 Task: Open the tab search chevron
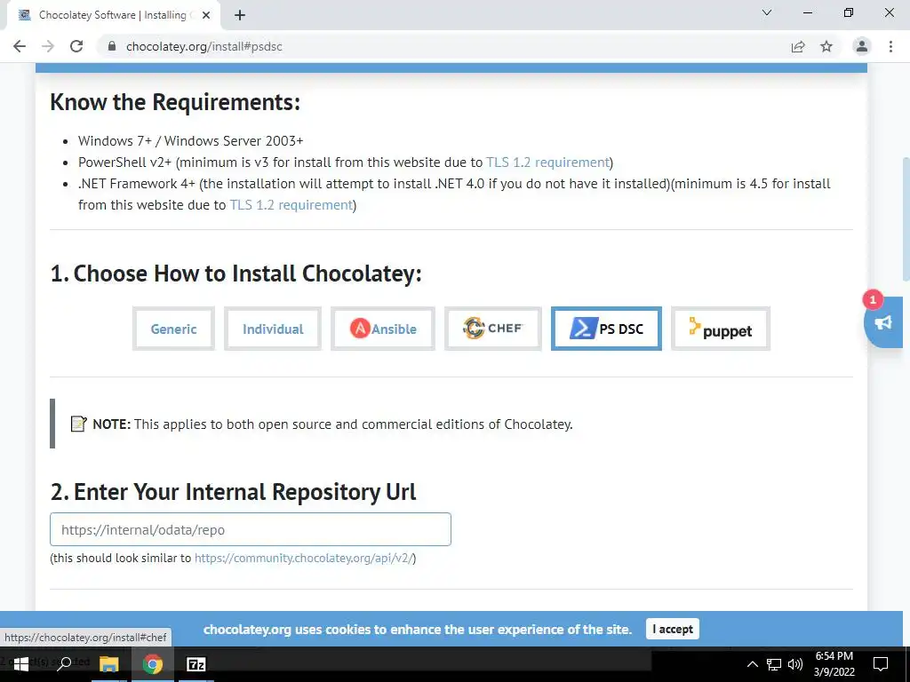pyautogui.click(x=767, y=12)
